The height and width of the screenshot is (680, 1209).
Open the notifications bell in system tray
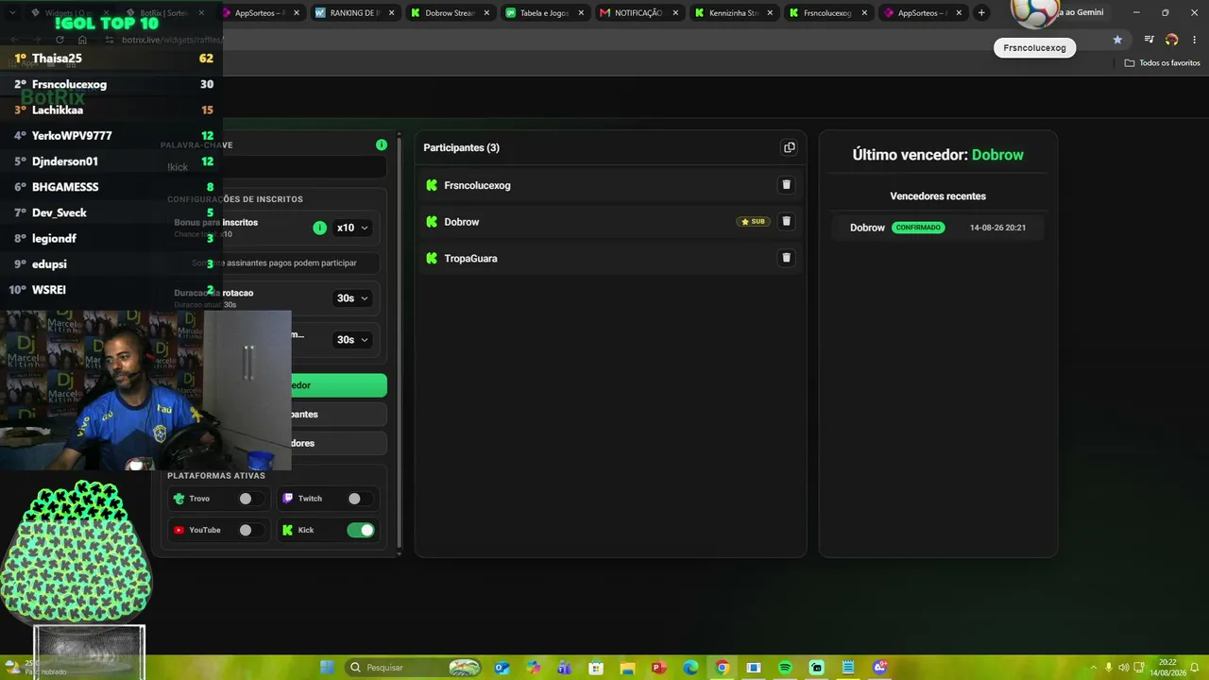point(1195,668)
